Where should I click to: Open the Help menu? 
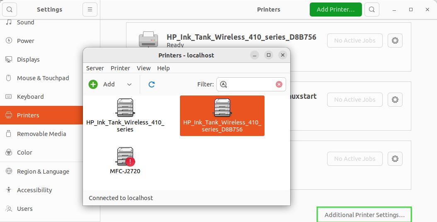(163, 68)
